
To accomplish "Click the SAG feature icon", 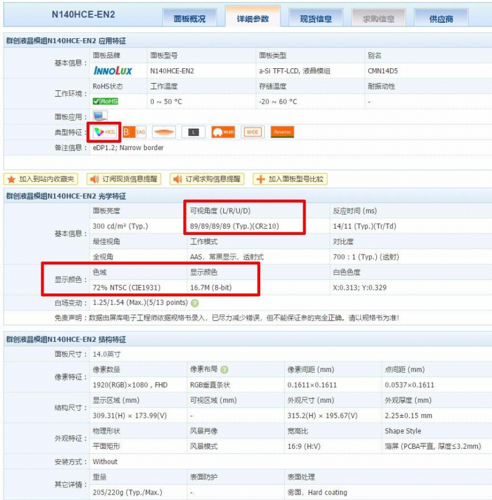I will click(134, 132).
